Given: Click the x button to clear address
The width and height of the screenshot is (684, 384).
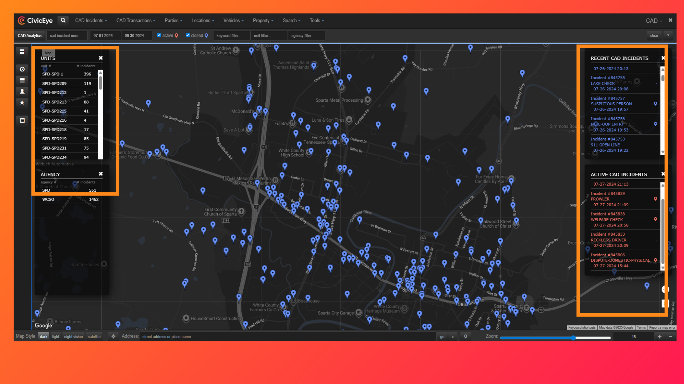Looking at the screenshot, I should [x=453, y=337].
